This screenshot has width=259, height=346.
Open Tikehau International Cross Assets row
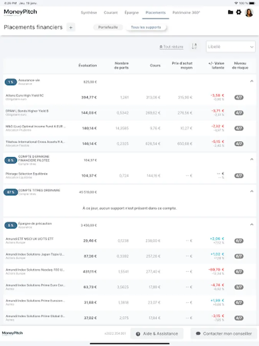coord(130,144)
